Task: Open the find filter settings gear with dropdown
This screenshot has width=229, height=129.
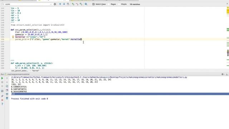Action: pyautogui.click(x=86, y=4)
